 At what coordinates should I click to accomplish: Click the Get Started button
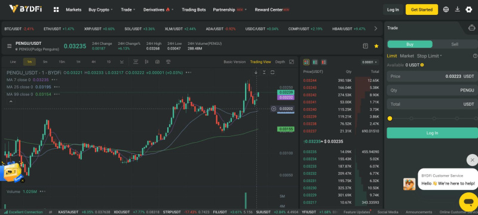422,10
